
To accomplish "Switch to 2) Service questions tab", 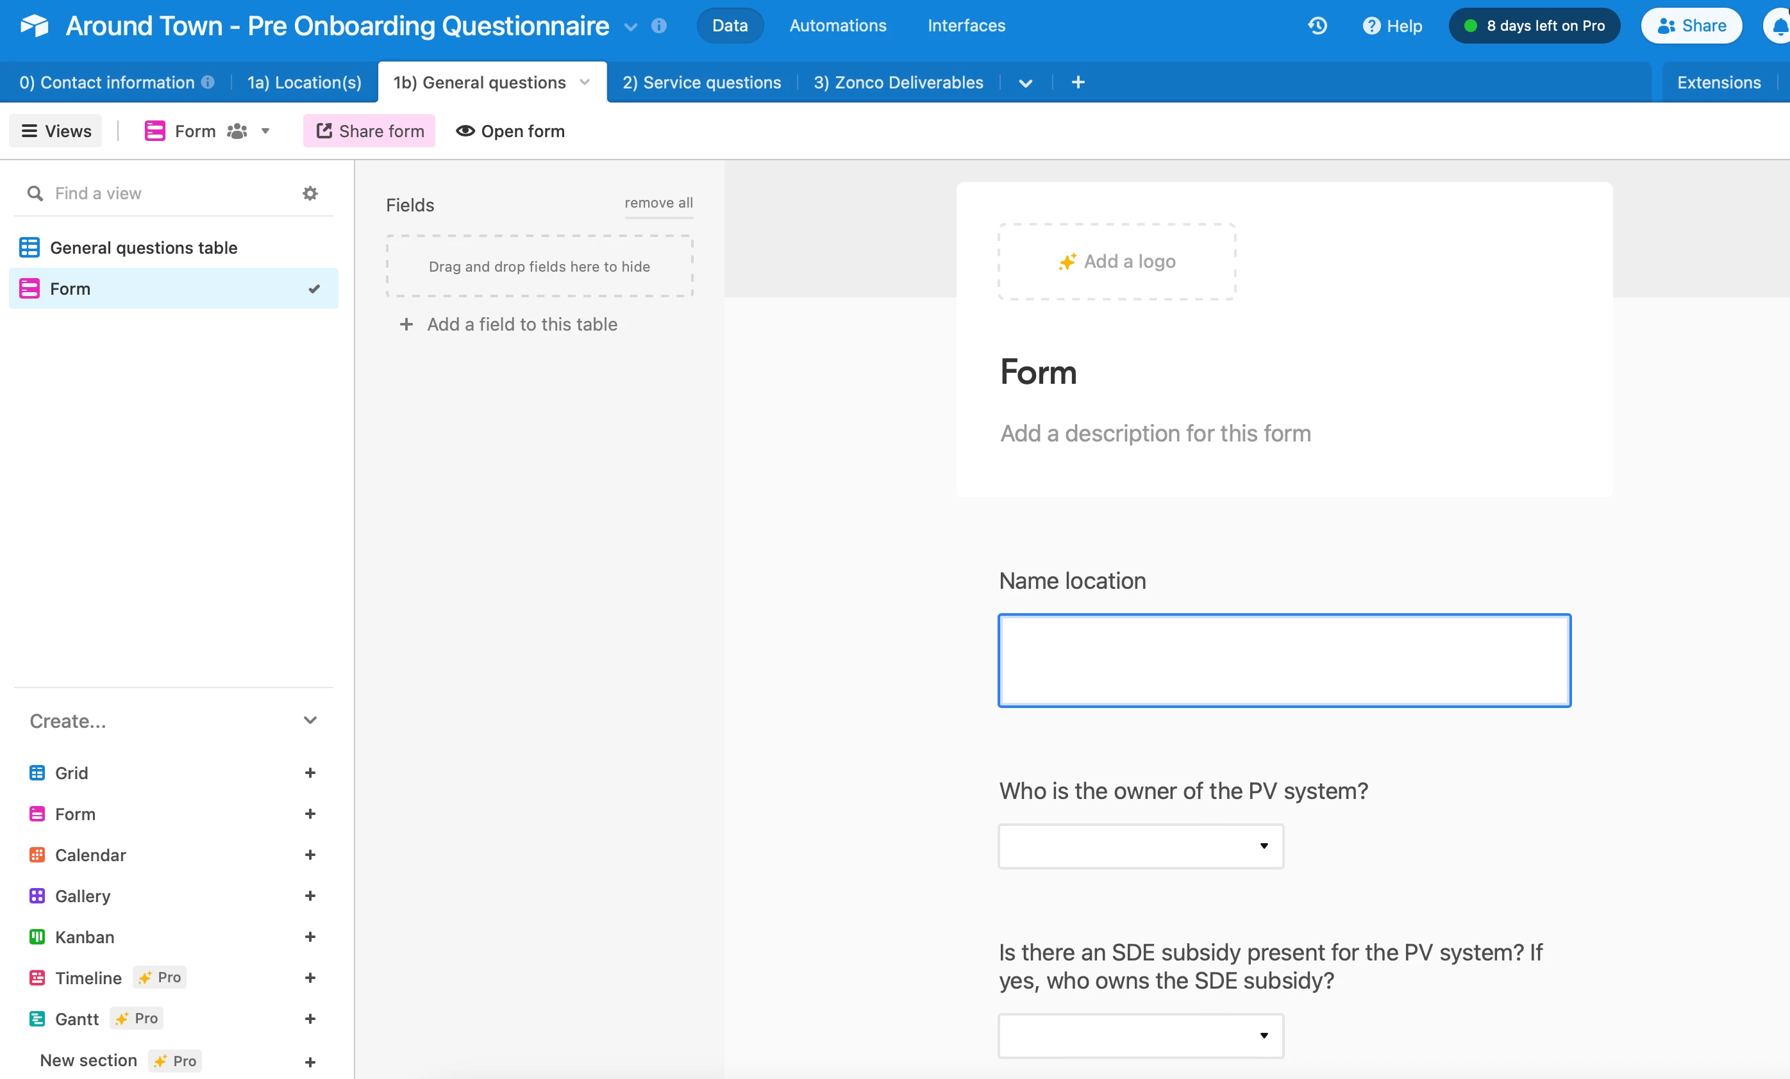I will click(701, 83).
